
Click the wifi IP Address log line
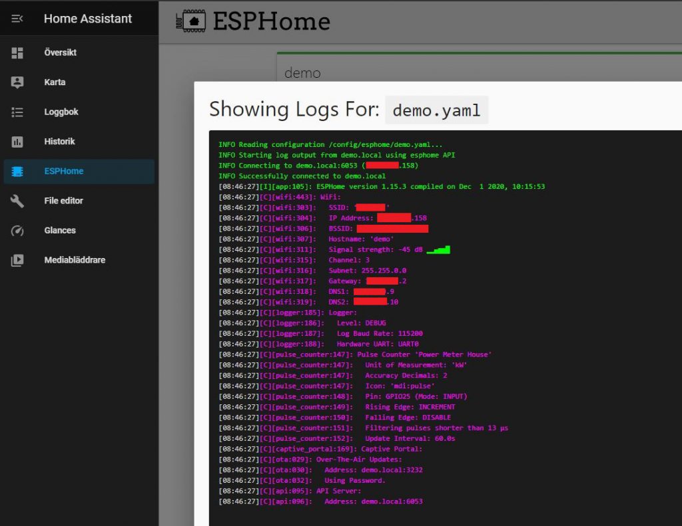322,218
